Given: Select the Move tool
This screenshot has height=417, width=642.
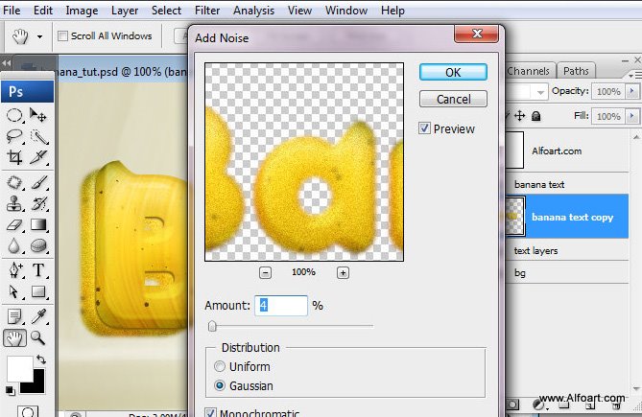Looking at the screenshot, I should tap(38, 116).
